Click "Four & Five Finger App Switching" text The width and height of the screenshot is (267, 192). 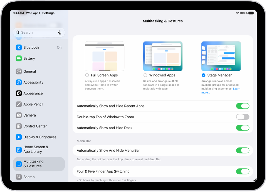coord(103,171)
